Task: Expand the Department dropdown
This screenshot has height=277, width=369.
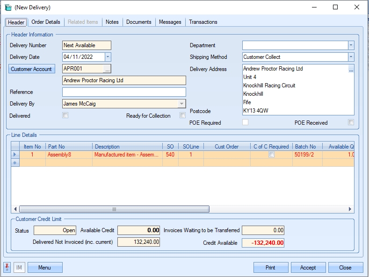Action: pos(351,45)
